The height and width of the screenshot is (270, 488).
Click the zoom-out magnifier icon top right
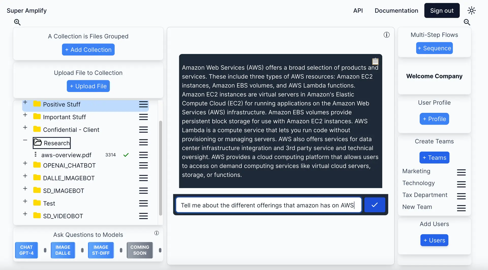(x=467, y=22)
